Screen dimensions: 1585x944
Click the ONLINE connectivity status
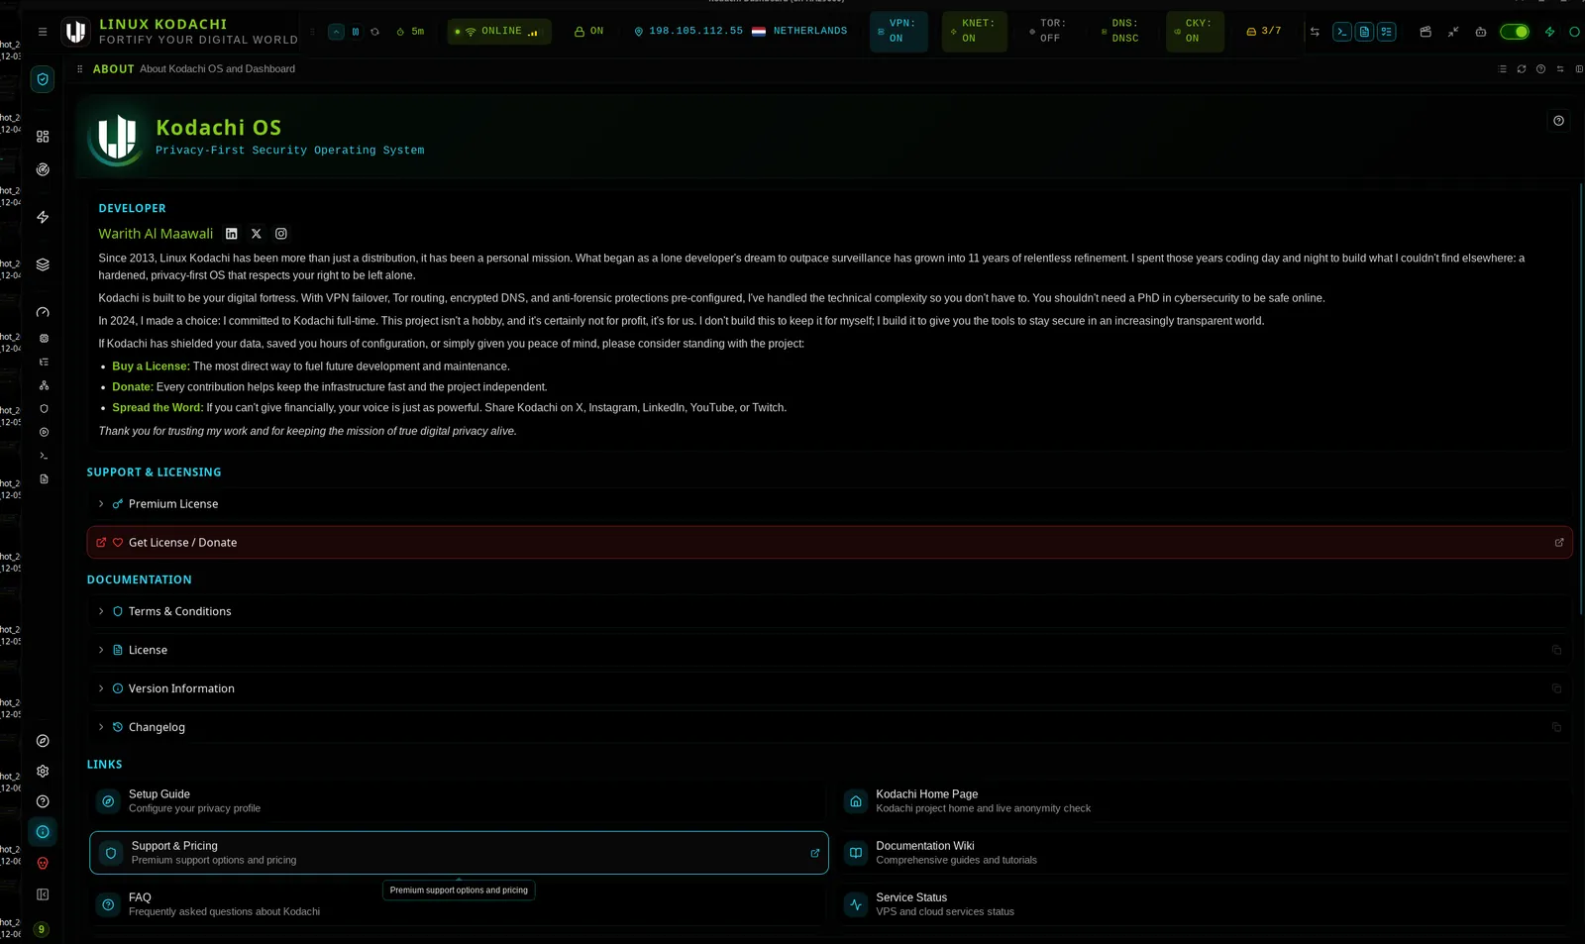(x=499, y=32)
